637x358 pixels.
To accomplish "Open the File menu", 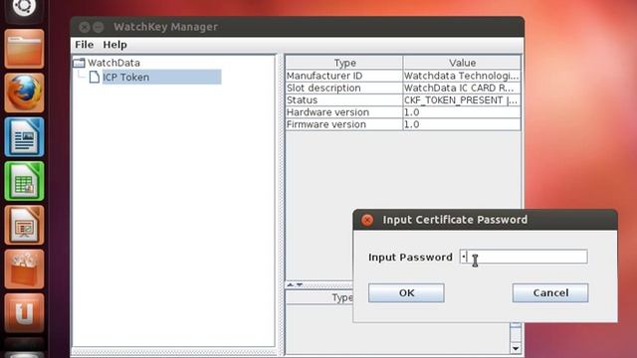I will click(84, 45).
